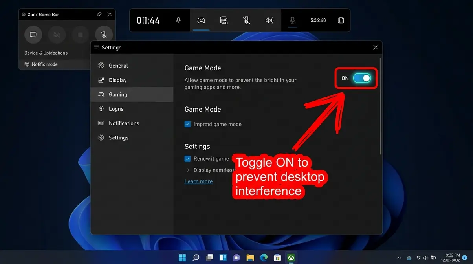This screenshot has height=264, width=473.
Task: Open the Widgets panel from the taskbar
Action: 223,258
